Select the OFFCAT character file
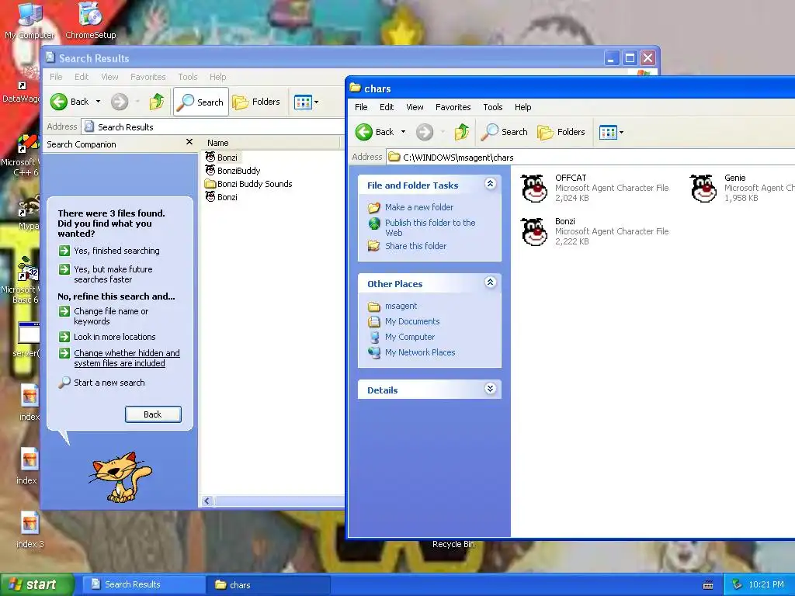Screen dimensions: 795x596 tap(594, 188)
